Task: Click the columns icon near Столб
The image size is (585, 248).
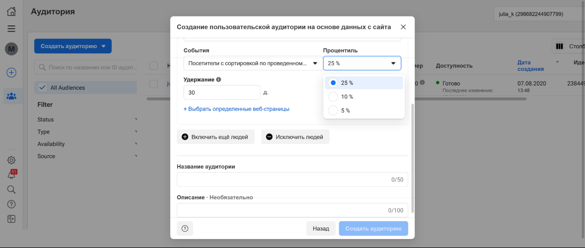Action: 560,46
